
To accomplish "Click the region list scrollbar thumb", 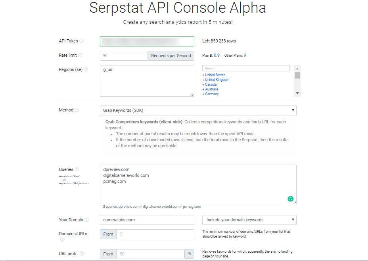I will click(297, 75).
